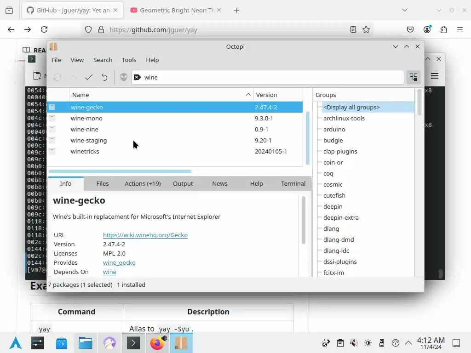Click the horizontal scrollbar under the package list
471x353 pixels.
pyautogui.click(x=120, y=171)
